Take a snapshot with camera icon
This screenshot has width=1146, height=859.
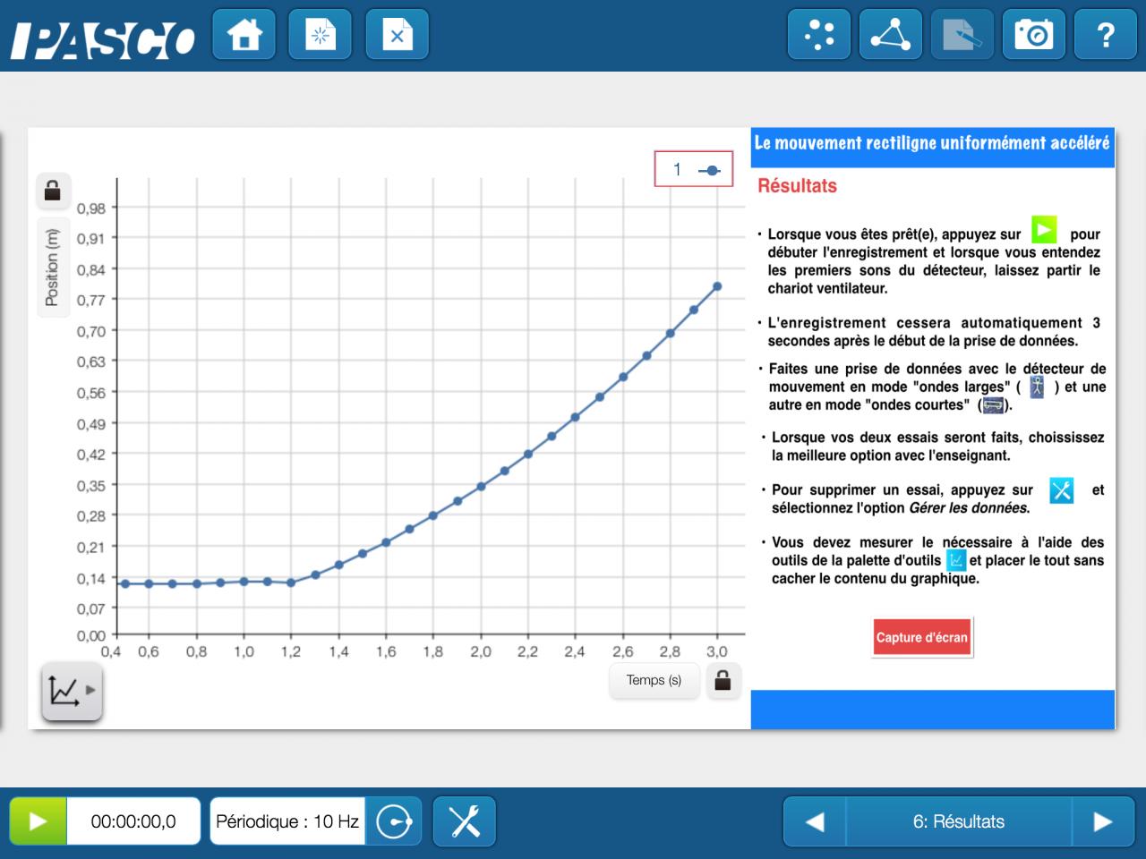click(1034, 35)
